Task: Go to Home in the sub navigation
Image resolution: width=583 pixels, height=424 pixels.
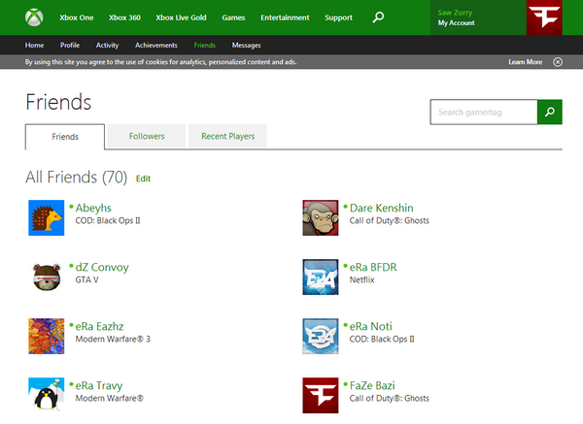Action: [34, 45]
